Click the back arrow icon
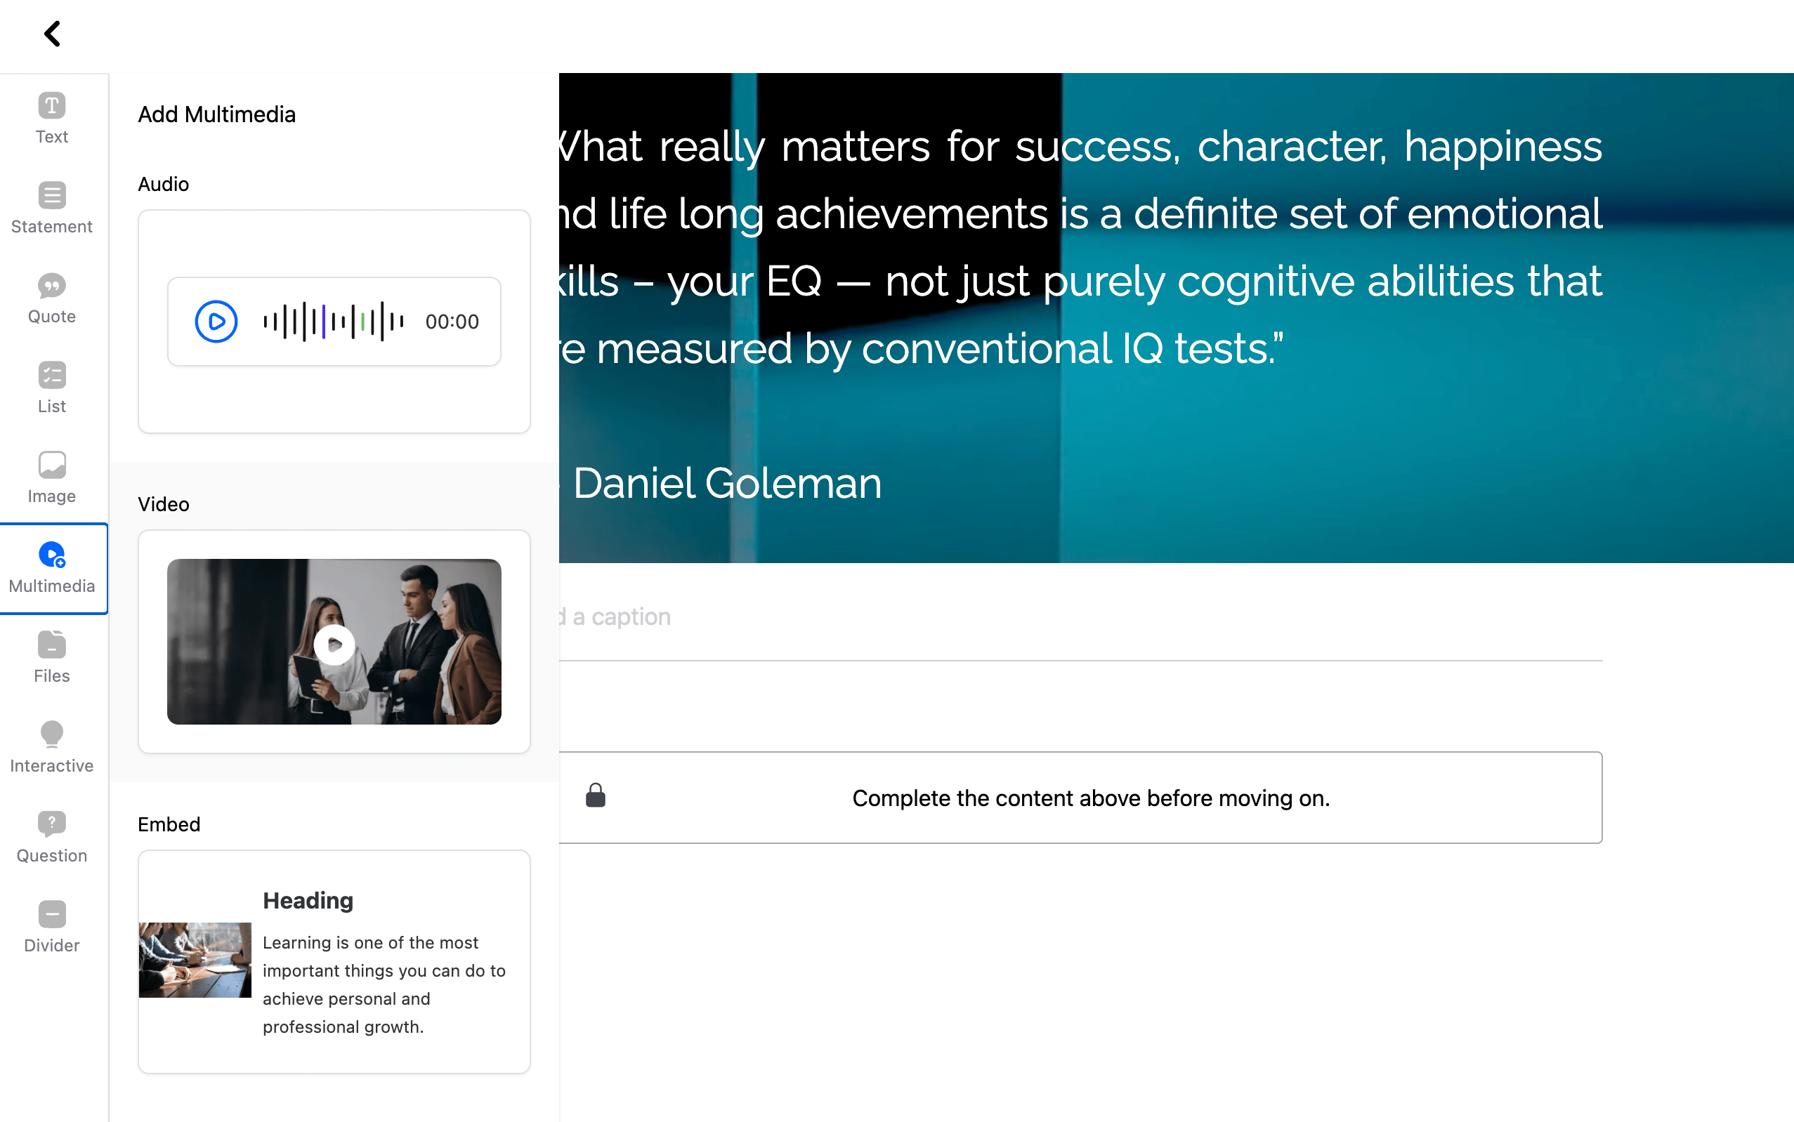Viewport: 1794px width, 1122px height. click(x=52, y=34)
